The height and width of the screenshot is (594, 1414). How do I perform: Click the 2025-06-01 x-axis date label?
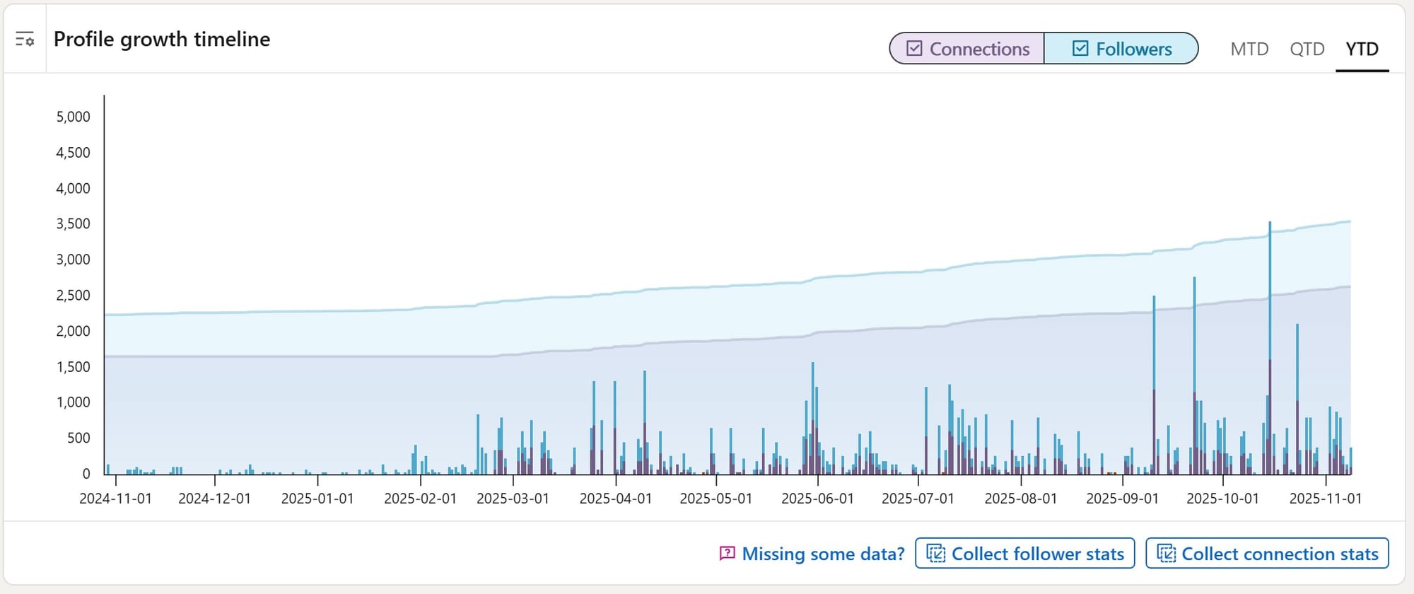click(817, 499)
